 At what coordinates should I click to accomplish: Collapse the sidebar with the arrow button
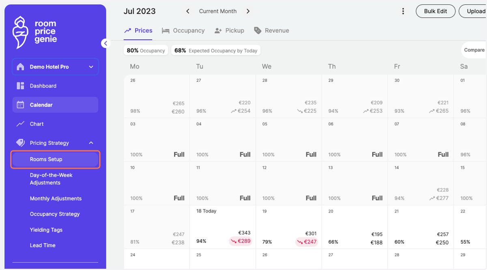click(x=106, y=43)
